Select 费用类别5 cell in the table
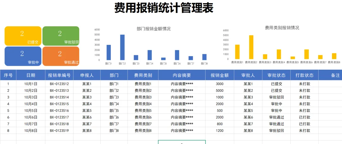Image resolution: width=342 pixels, height=144 pixels. tap(143, 111)
